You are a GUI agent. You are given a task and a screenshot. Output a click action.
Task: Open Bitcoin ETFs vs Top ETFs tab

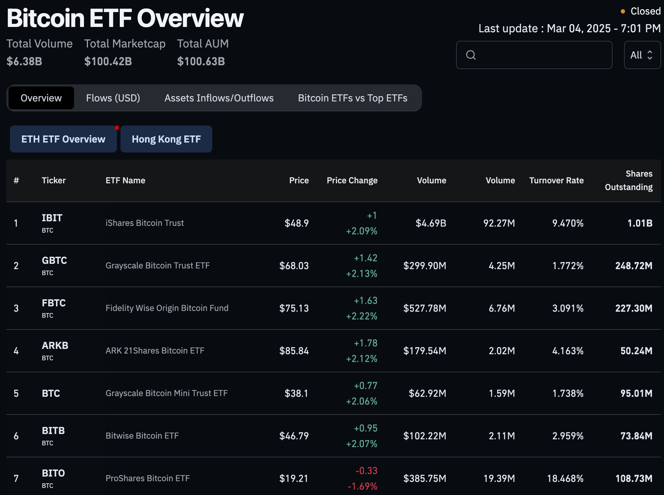coord(353,98)
